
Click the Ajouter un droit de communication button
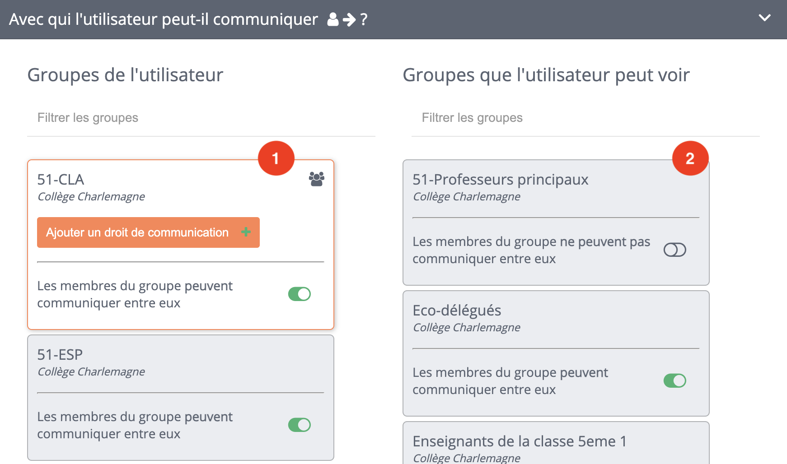click(x=148, y=232)
